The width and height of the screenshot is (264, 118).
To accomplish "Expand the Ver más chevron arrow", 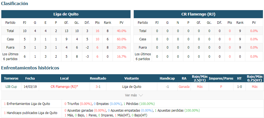I will [141, 95].
